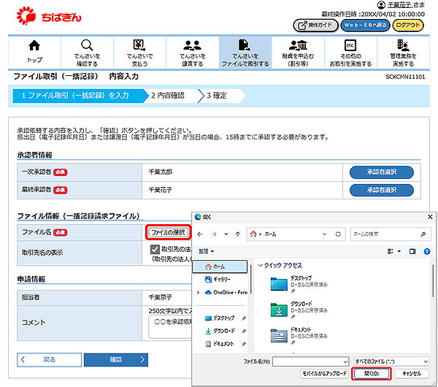Click the back arrow in the file dialog
438x387 pixels.
[200, 234]
